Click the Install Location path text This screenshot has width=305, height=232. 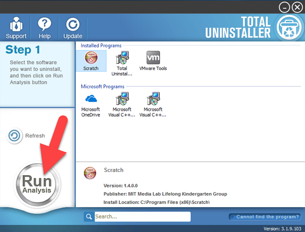tap(156, 202)
